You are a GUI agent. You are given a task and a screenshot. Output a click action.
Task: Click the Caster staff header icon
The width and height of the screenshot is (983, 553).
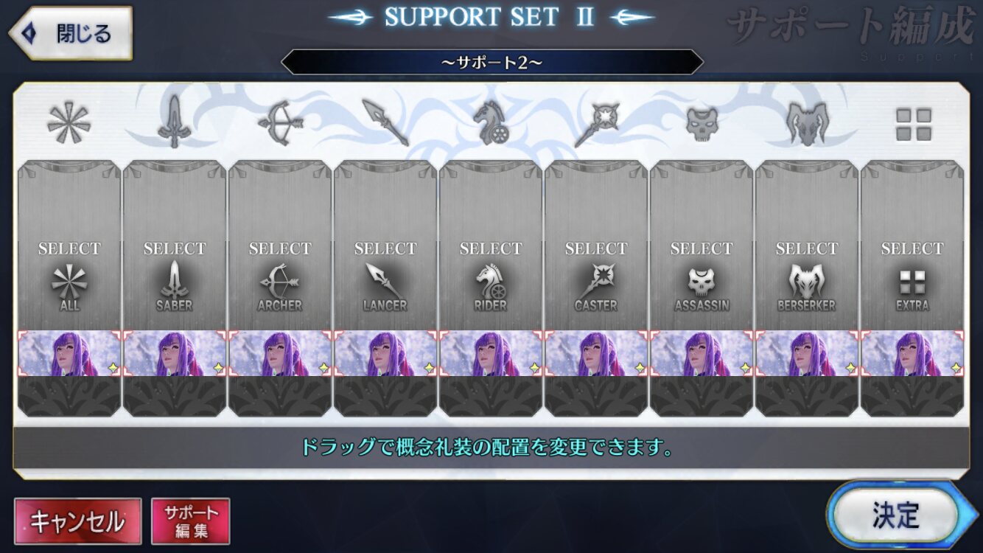click(596, 124)
